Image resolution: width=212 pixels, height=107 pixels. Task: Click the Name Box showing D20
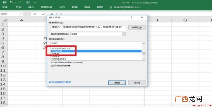10,14
